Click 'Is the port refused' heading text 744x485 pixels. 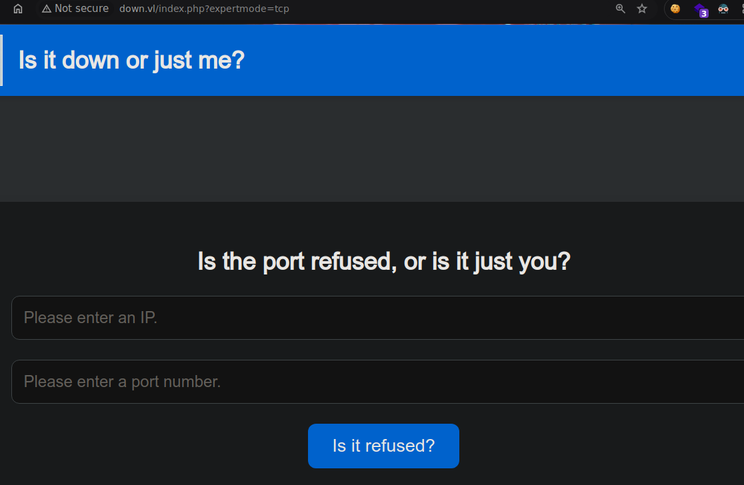tap(297, 262)
